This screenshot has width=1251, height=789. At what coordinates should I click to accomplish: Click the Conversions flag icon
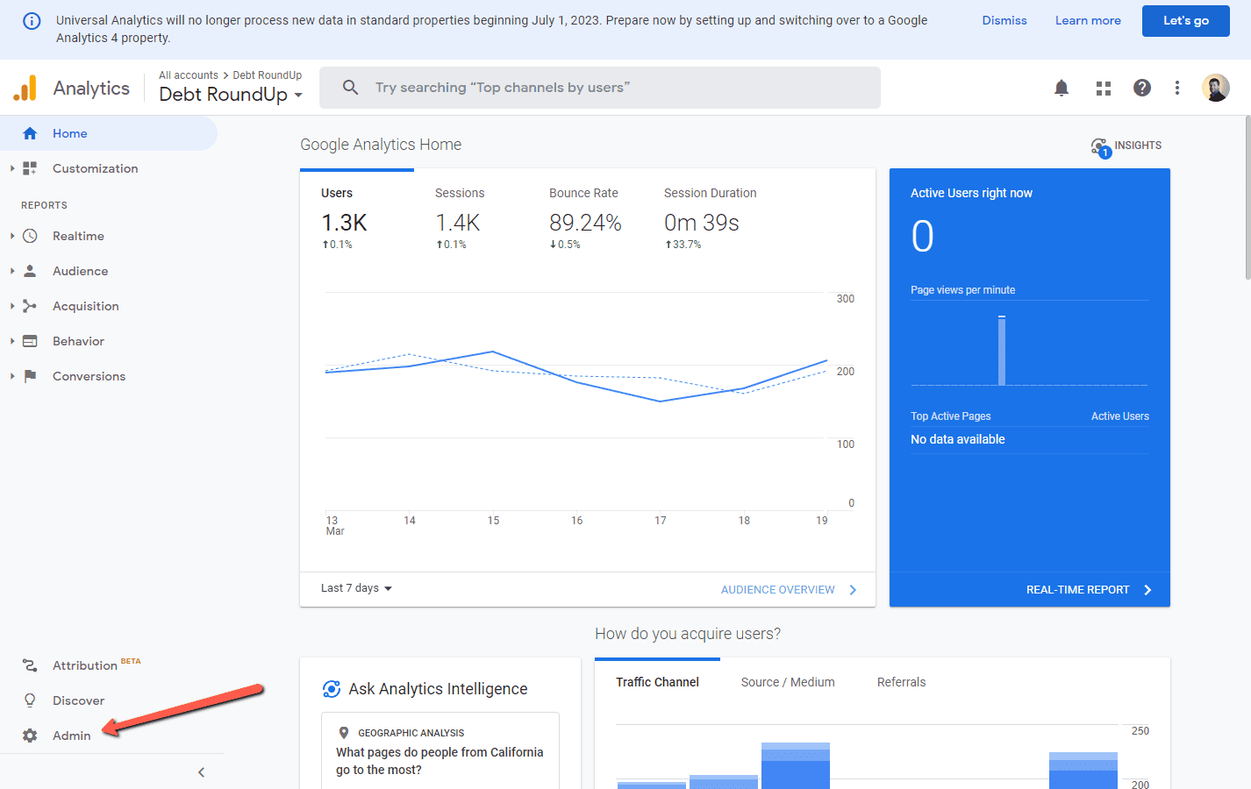[30, 376]
